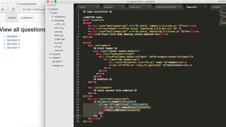Expand the nested project1 folder
The height and width of the screenshot is (127, 226).
tap(50, 54)
